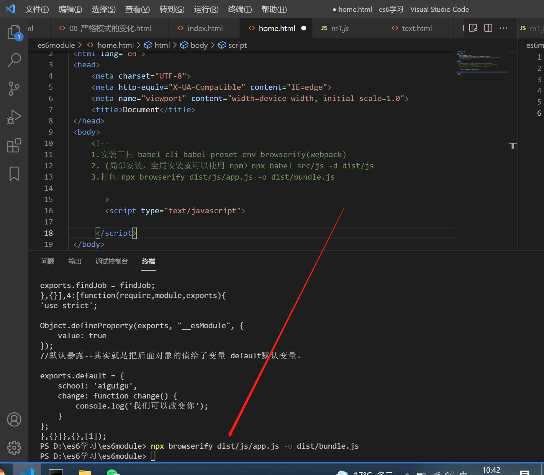Open the Manage gear menu
The image size is (544, 475).
pos(14,448)
